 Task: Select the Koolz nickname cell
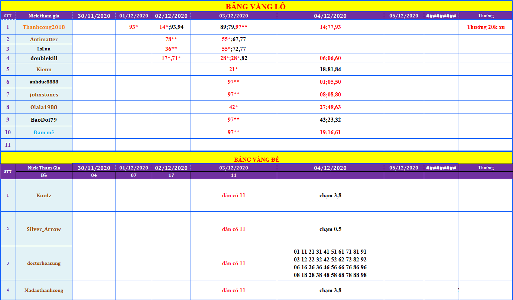(x=44, y=195)
